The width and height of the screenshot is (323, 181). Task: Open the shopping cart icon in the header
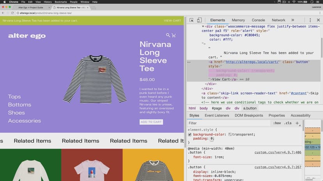pos(174,35)
